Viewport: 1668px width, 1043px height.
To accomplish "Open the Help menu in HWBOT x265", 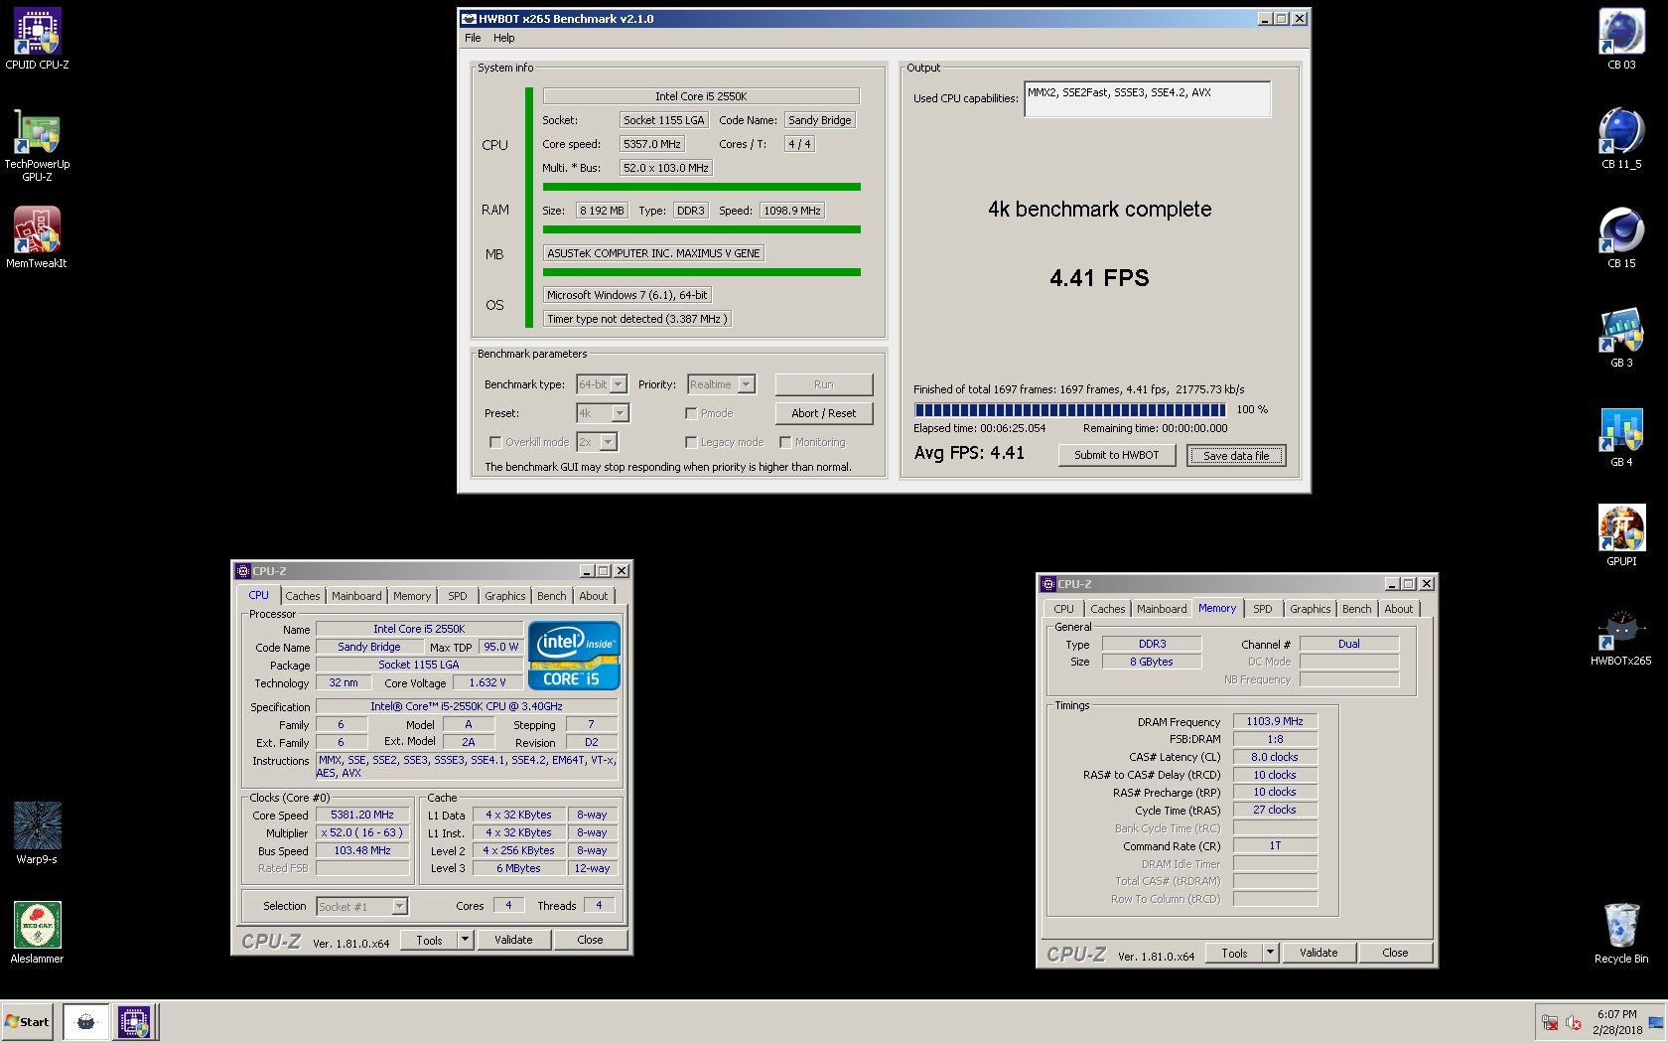I will click(504, 38).
